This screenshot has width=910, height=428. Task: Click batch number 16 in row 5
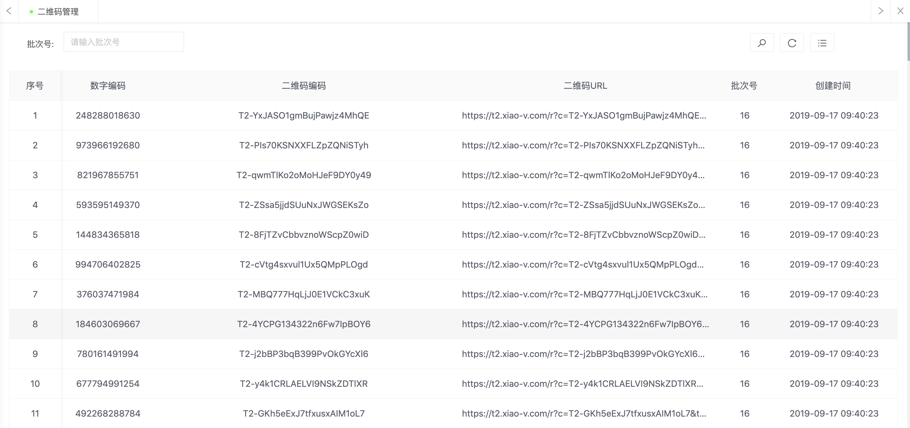tap(744, 235)
